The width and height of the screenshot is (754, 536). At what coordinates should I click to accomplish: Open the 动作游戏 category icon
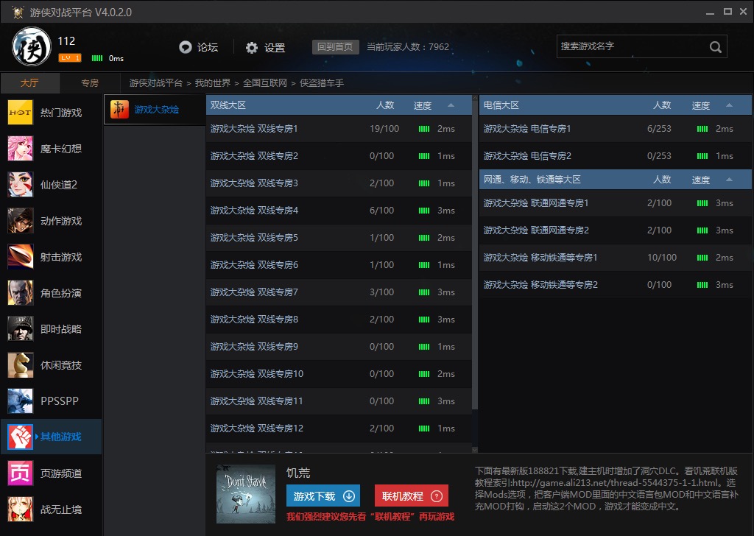click(x=20, y=221)
